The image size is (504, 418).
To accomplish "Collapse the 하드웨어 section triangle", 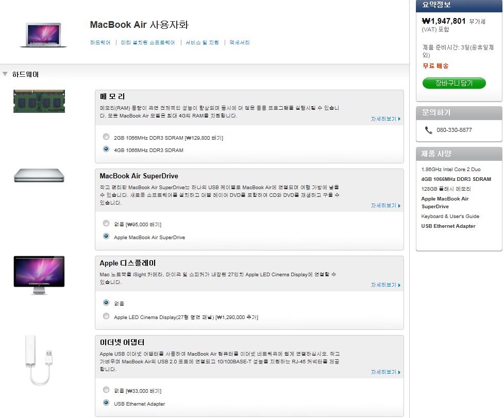I will pyautogui.click(x=5, y=74).
